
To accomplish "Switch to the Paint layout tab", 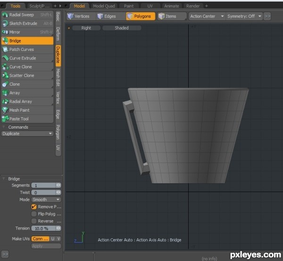I will pos(129,6).
